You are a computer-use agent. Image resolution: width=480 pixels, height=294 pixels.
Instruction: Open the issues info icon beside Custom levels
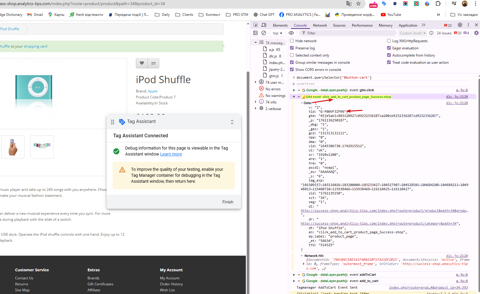point(431,33)
